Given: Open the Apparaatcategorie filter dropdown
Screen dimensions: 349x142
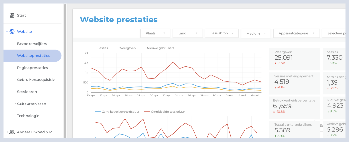Looking at the screenshot, I should click(296, 33).
